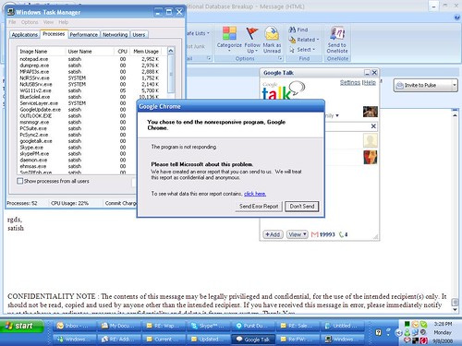Sort by User Name column header
The image size is (462, 346).
click(90, 52)
